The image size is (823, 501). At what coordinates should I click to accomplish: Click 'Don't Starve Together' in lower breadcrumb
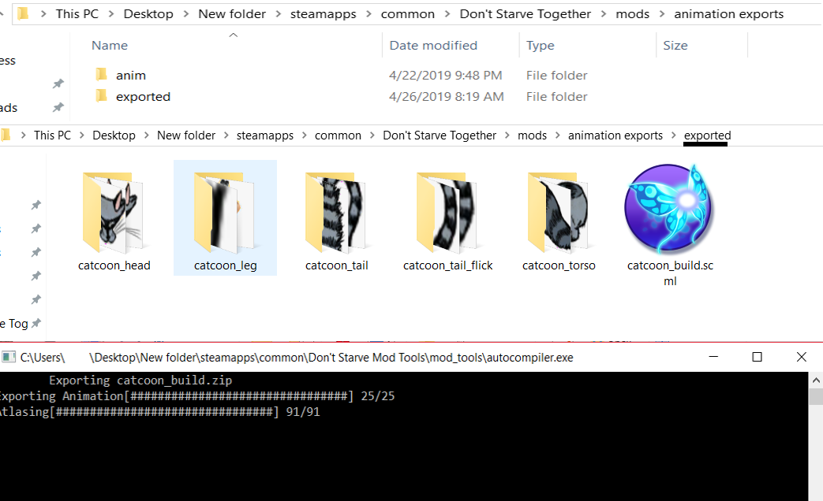pyautogui.click(x=440, y=135)
